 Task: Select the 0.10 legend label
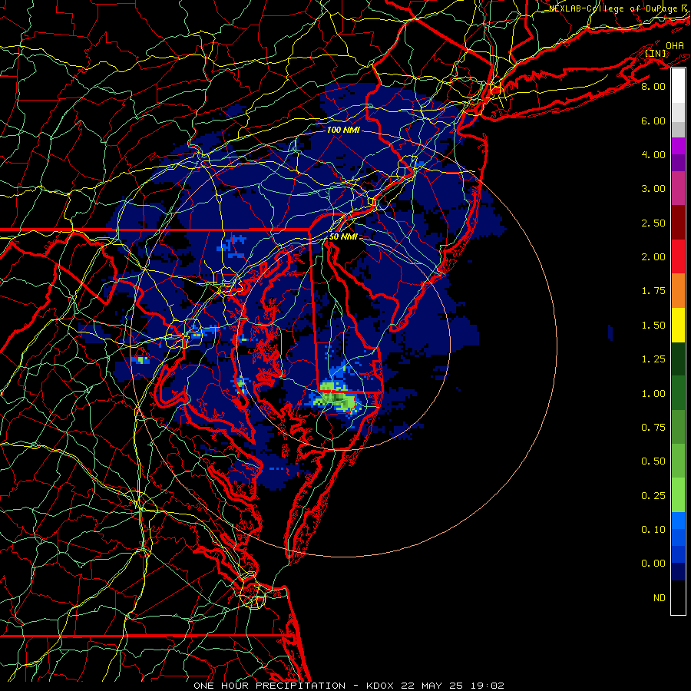(653, 530)
